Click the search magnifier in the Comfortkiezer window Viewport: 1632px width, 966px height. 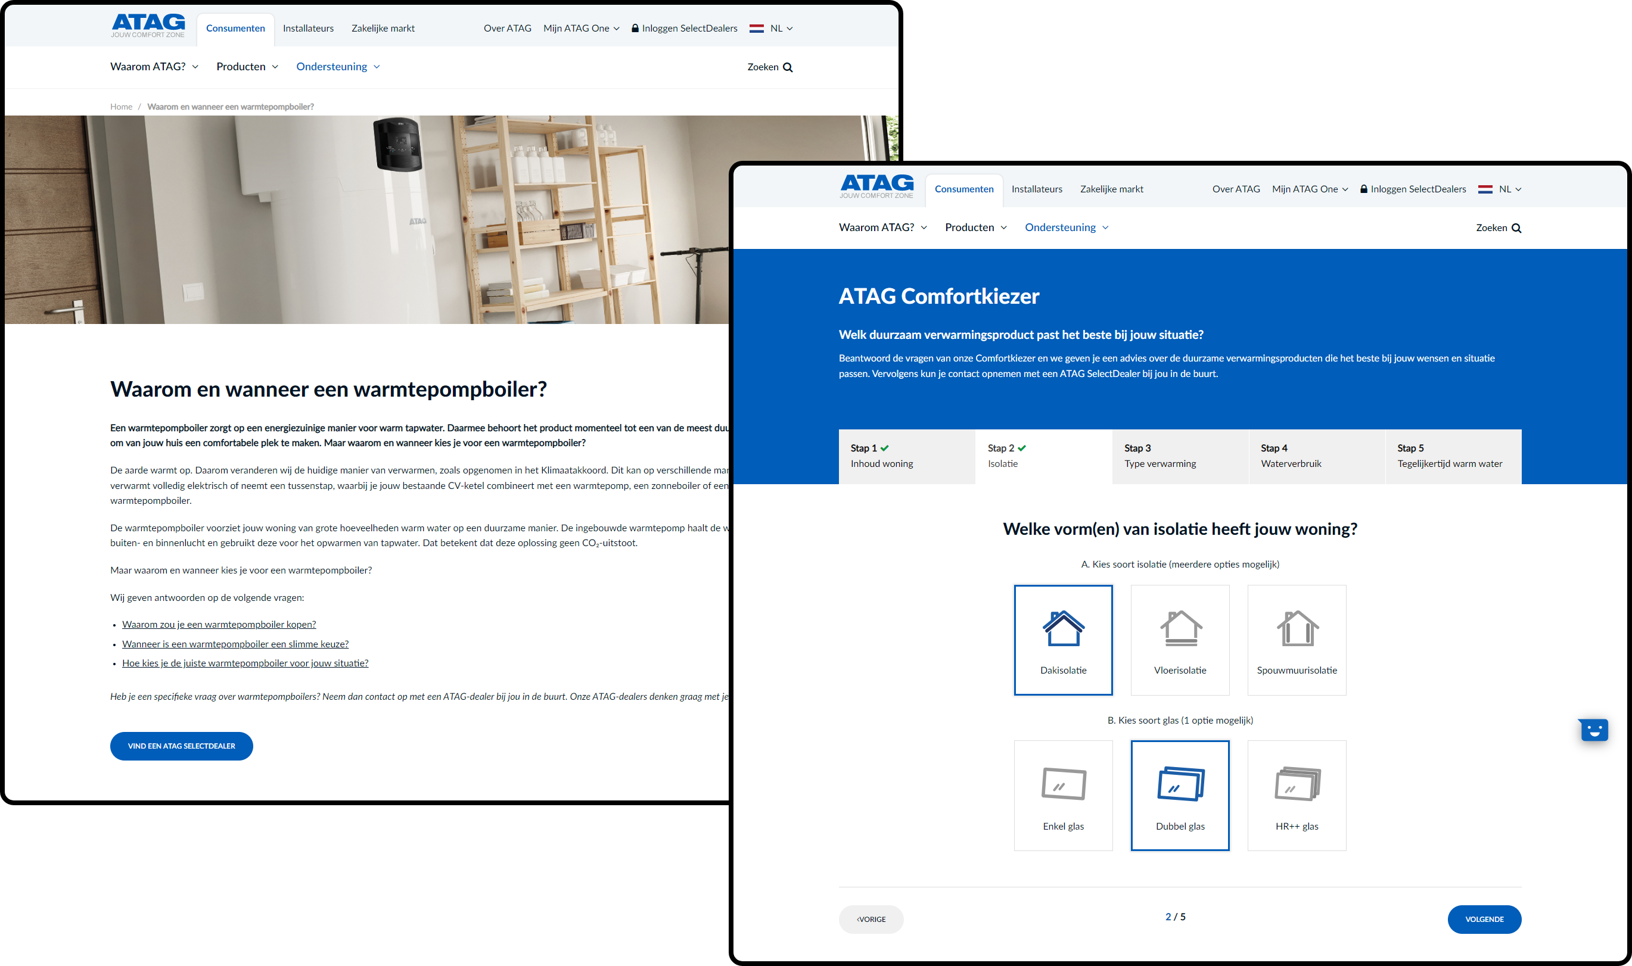pos(1516,228)
